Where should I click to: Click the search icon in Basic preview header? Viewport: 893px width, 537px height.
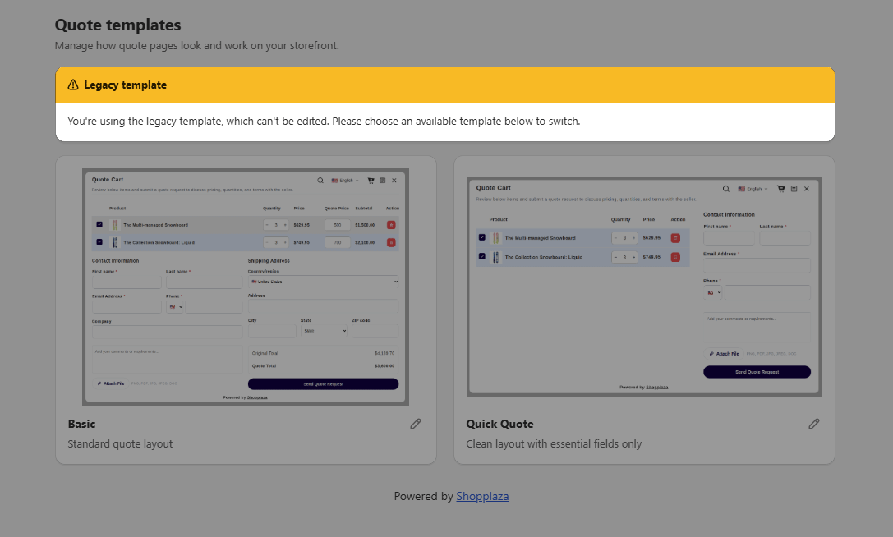tap(320, 181)
